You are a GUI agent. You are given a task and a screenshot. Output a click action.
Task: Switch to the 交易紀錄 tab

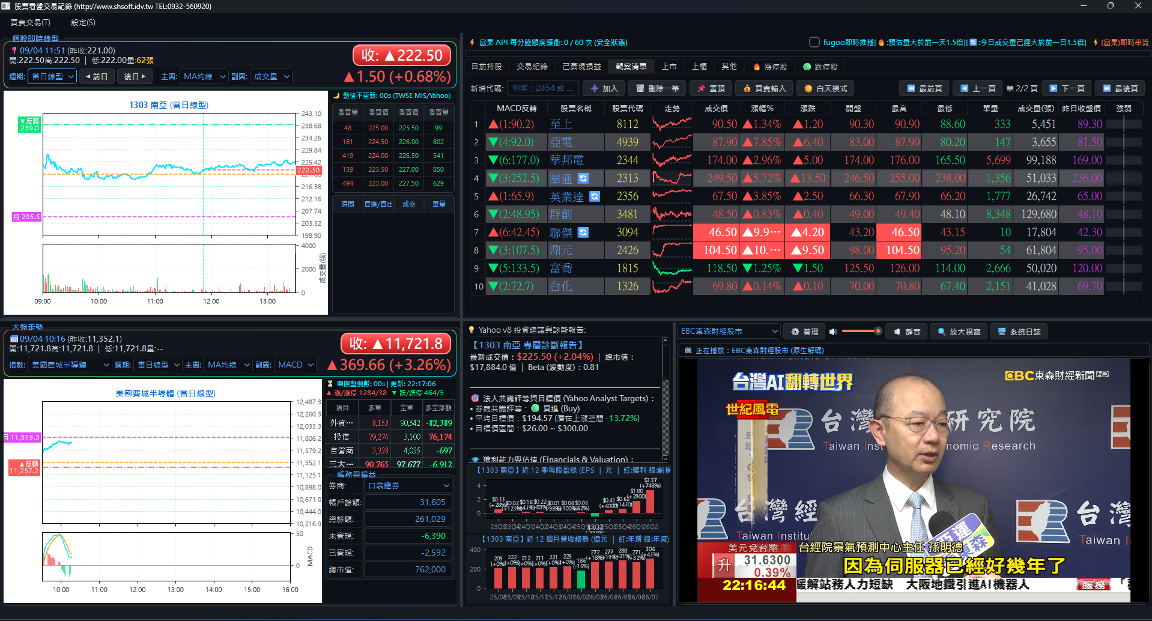pos(532,67)
